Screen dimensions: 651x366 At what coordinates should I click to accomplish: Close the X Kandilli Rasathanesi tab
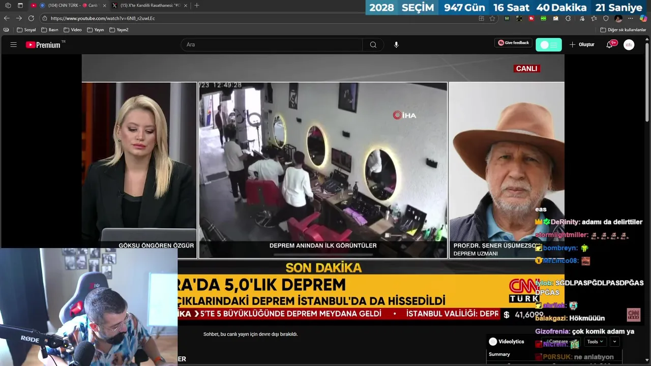[186, 5]
